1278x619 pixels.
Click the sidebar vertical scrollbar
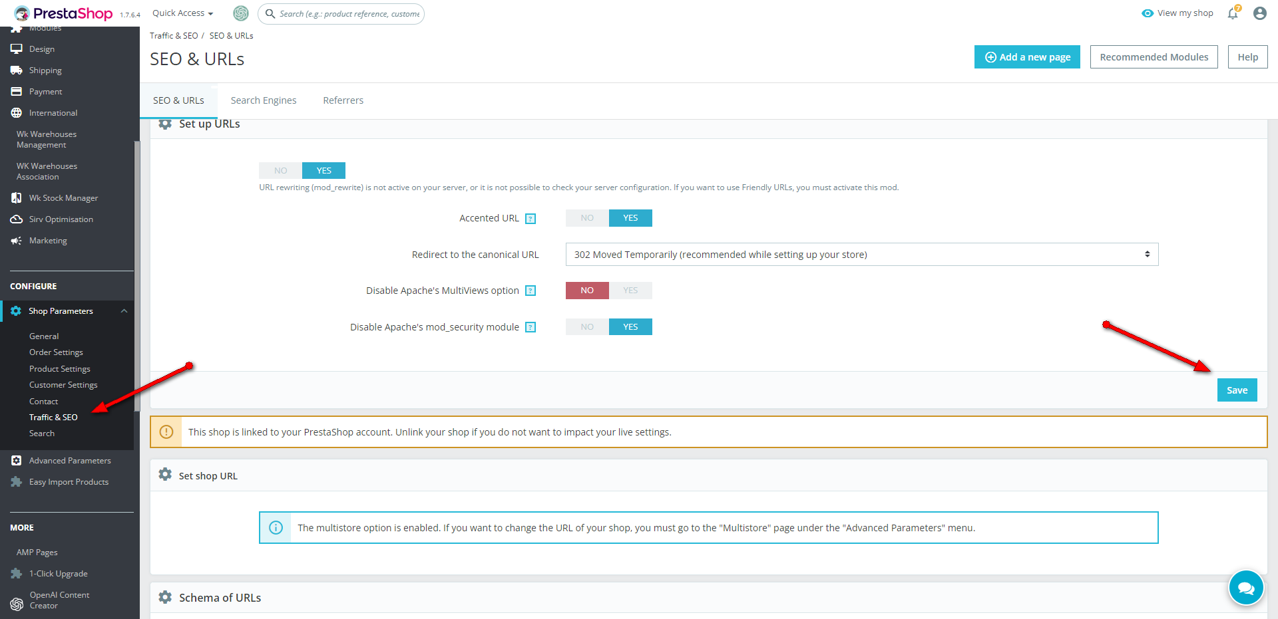click(137, 276)
